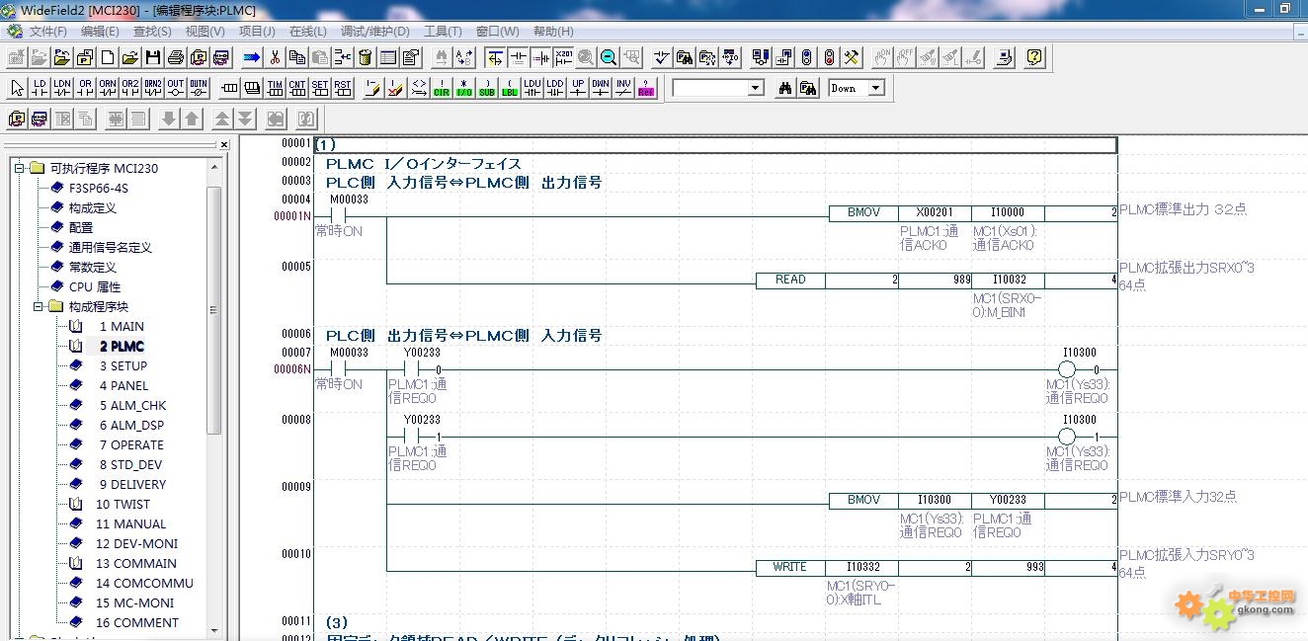Open the 工具(T) menu
Viewport: 1308px width, 641px height.
(x=443, y=31)
